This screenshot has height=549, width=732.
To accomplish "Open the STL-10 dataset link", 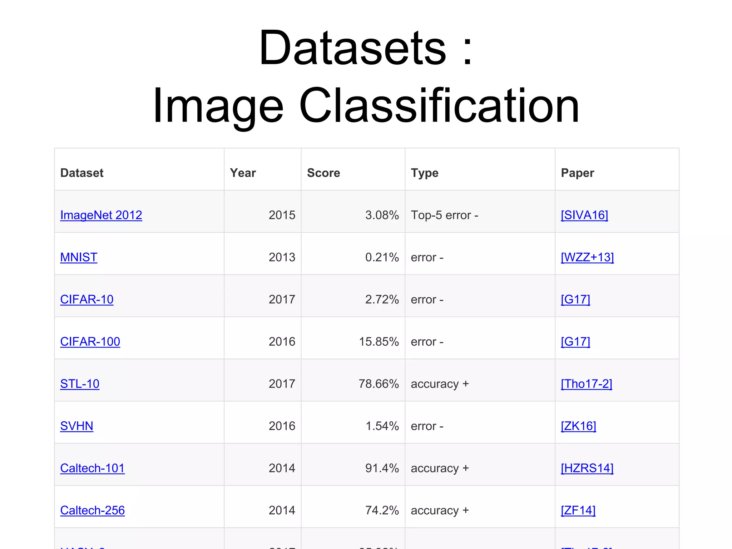I will point(80,384).
